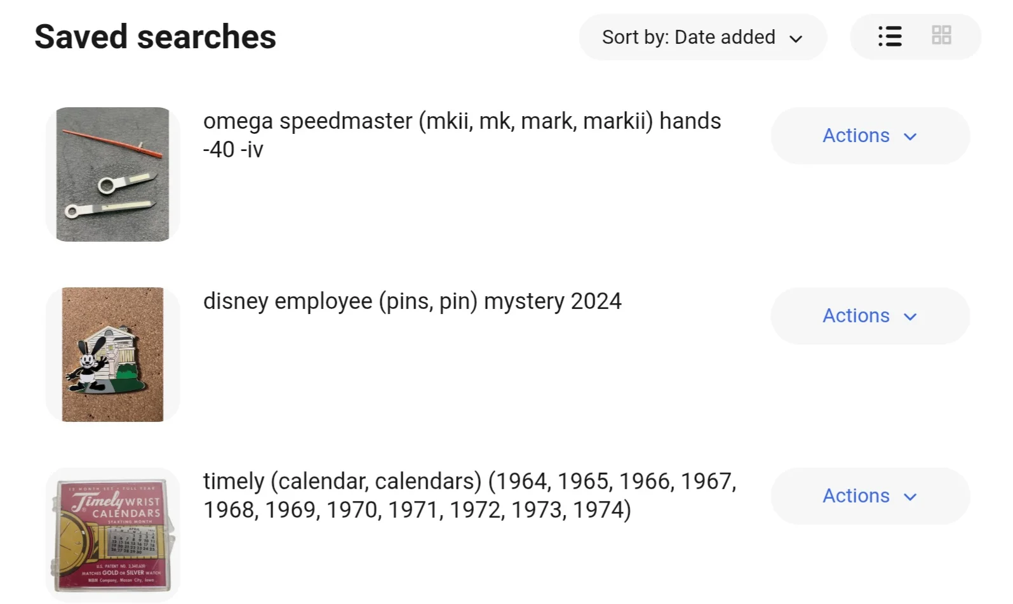Open the omega speedmaster hands saved search
The height and width of the screenshot is (604, 1013).
click(462, 121)
